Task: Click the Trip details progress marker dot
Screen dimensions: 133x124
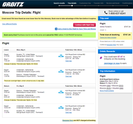Action: pyautogui.click(x=72, y=6)
